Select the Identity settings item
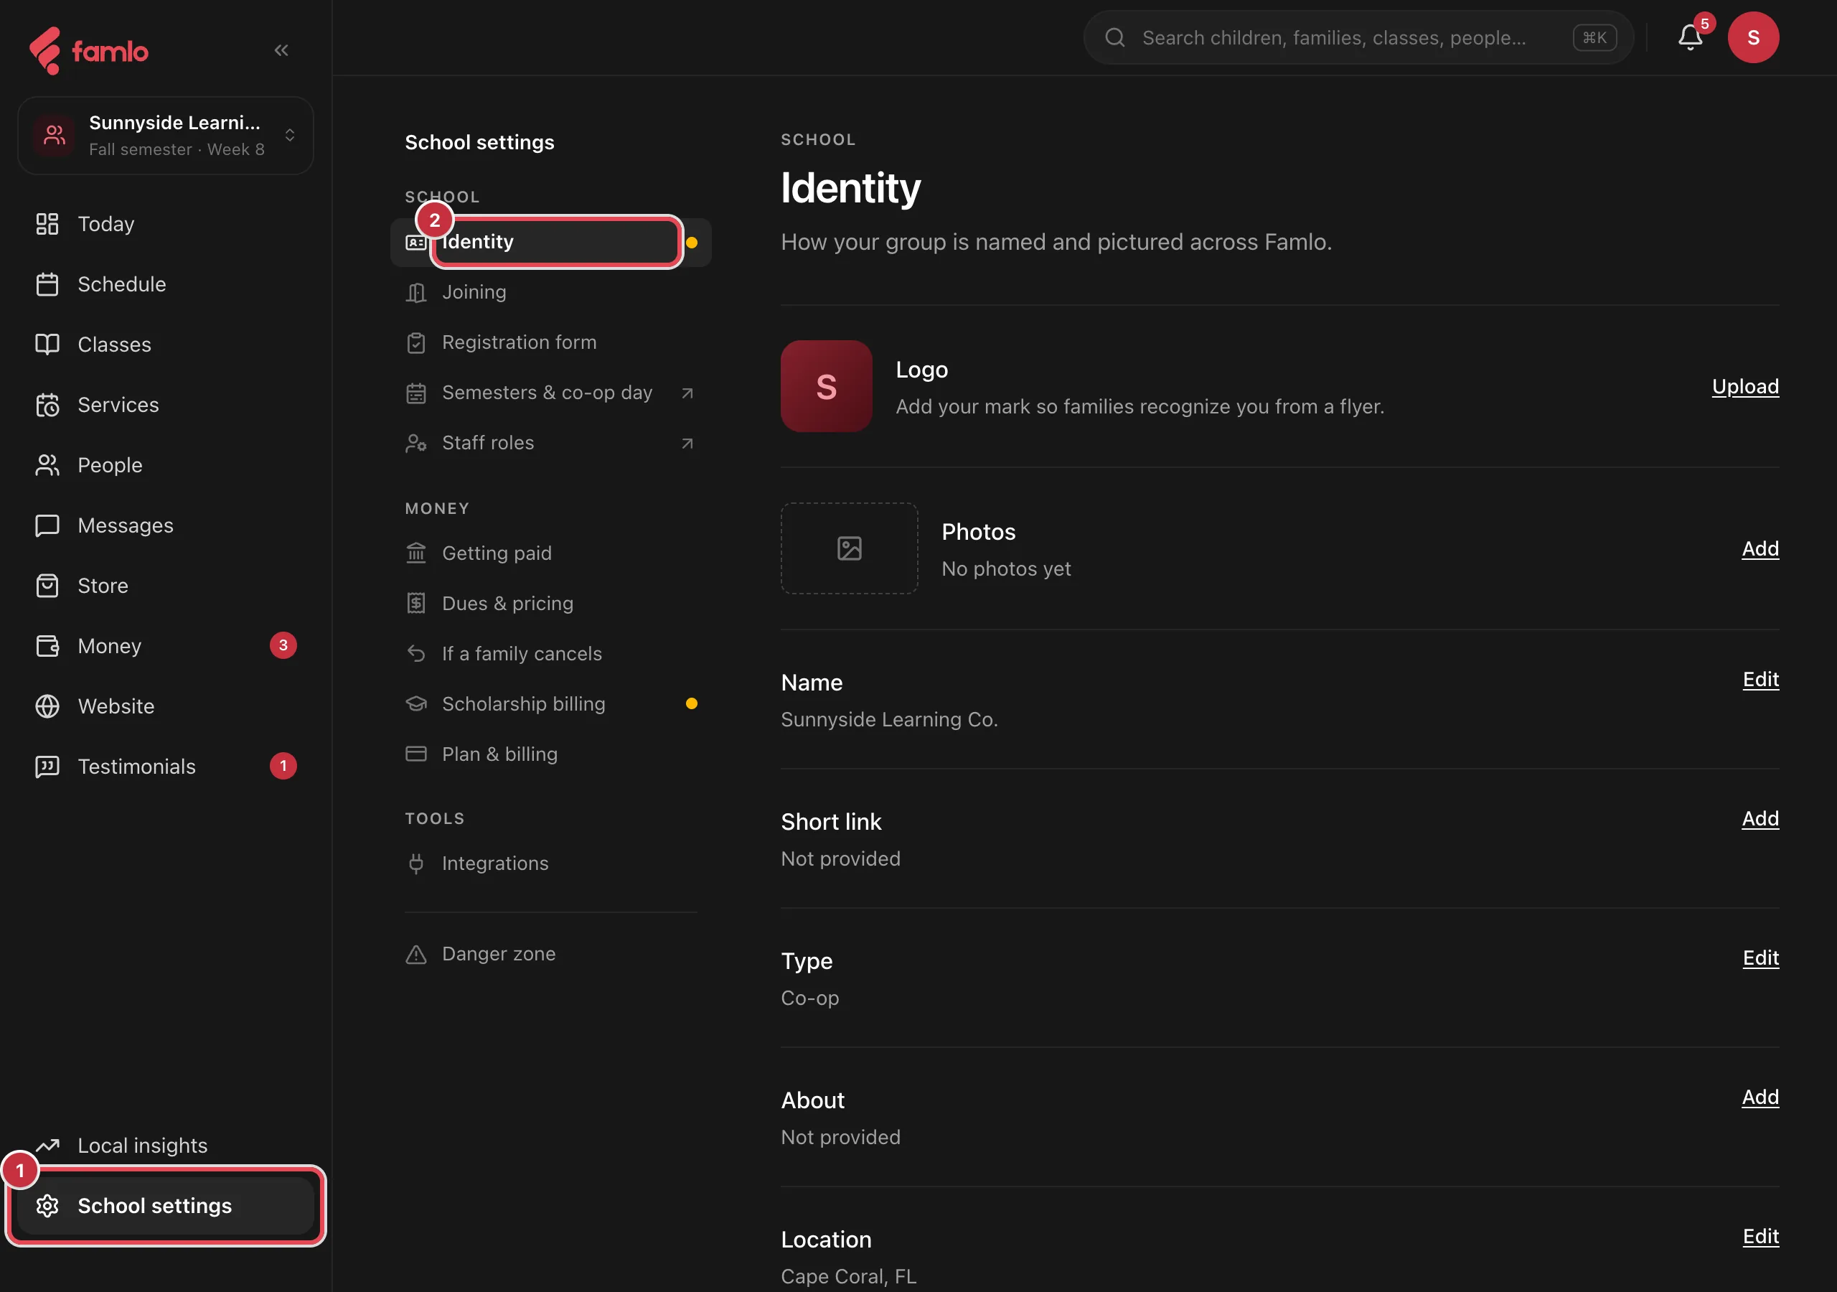 550,243
